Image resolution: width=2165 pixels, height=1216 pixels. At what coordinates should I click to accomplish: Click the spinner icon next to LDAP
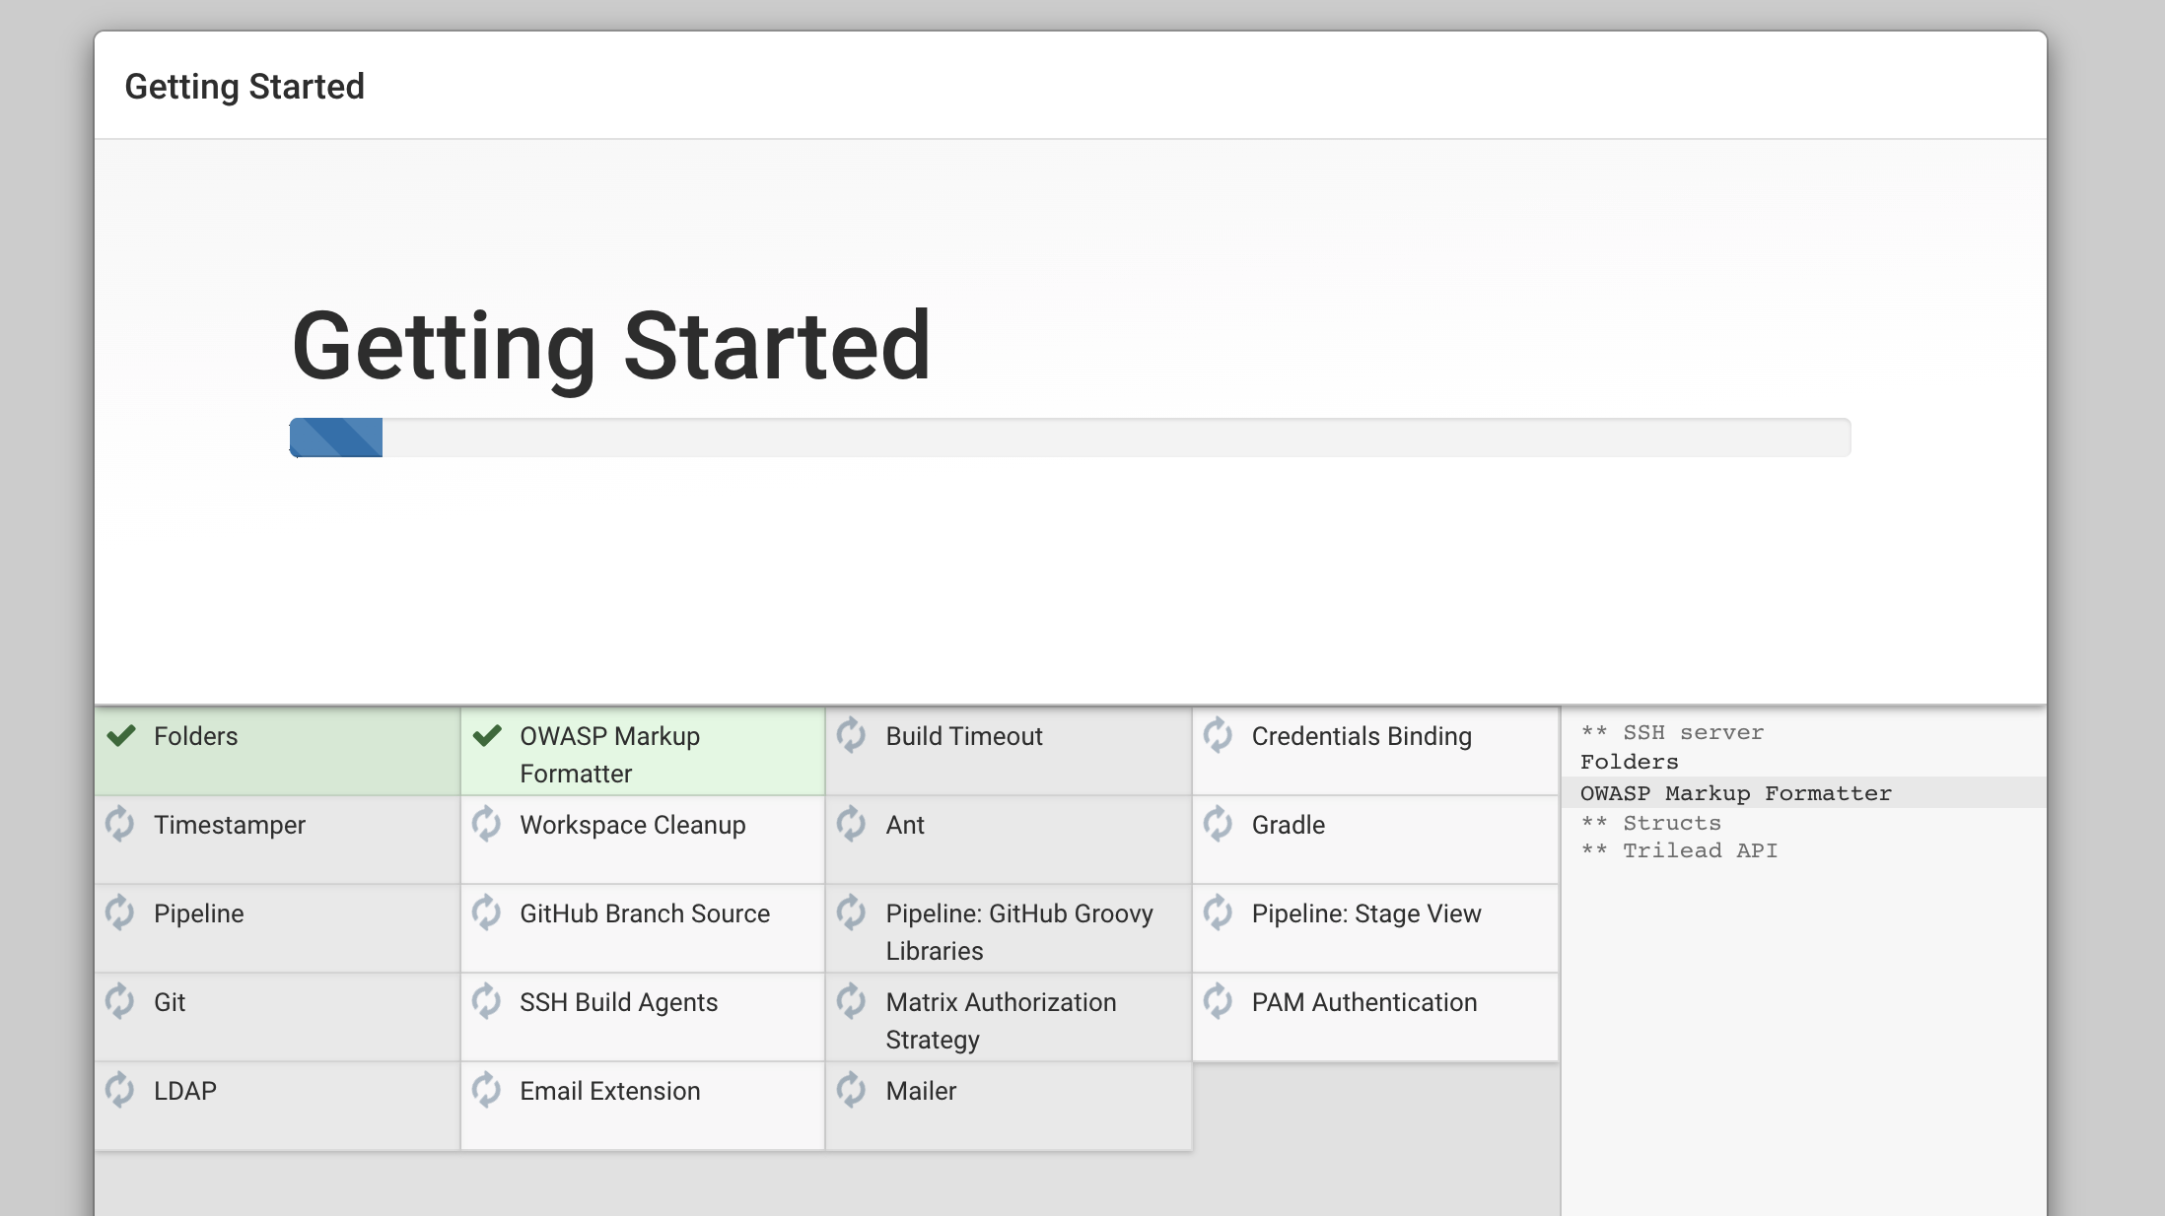point(120,1090)
